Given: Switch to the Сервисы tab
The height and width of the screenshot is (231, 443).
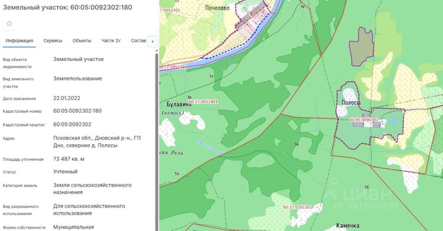Looking at the screenshot, I should coord(53,41).
